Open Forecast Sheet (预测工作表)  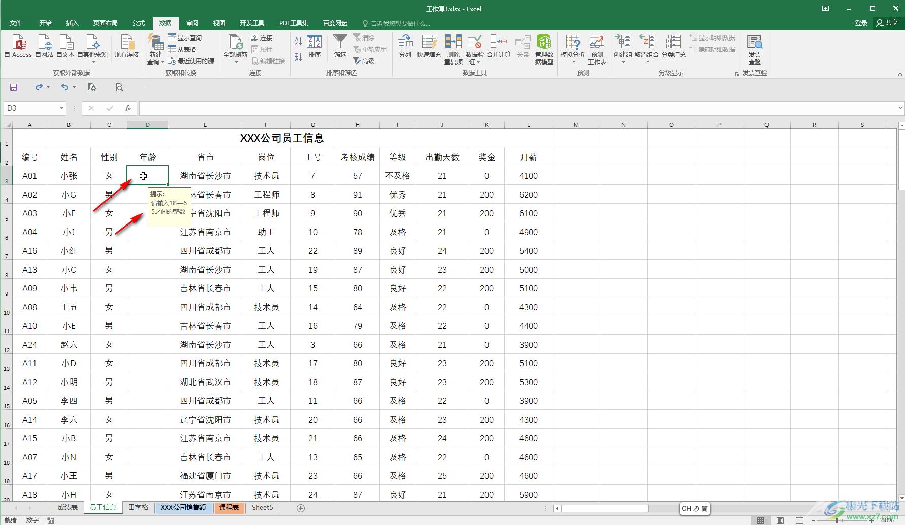coord(597,50)
